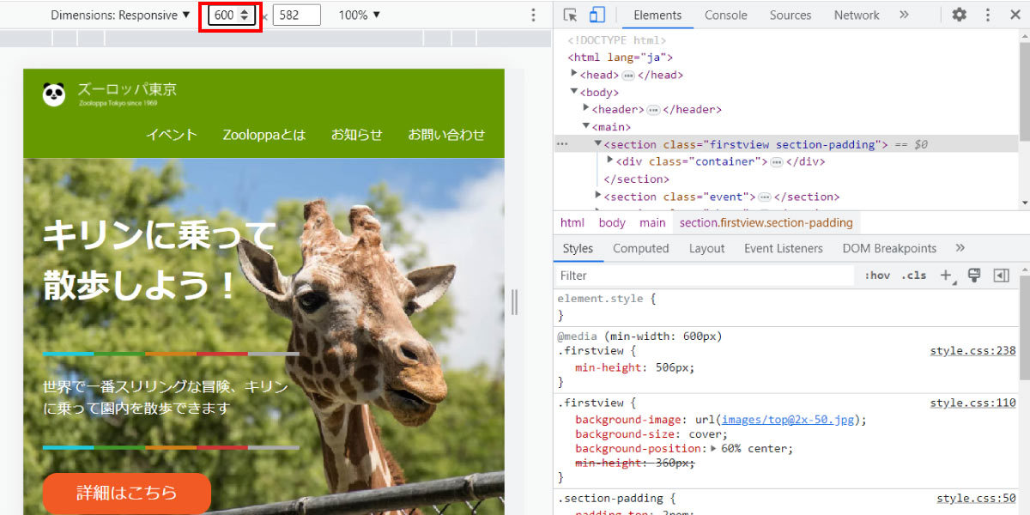
Task: Expand the event section ellipsis badge
Action: [x=765, y=197]
